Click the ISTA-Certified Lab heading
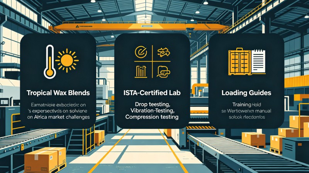This screenshot has width=309, height=173. pos(152,93)
